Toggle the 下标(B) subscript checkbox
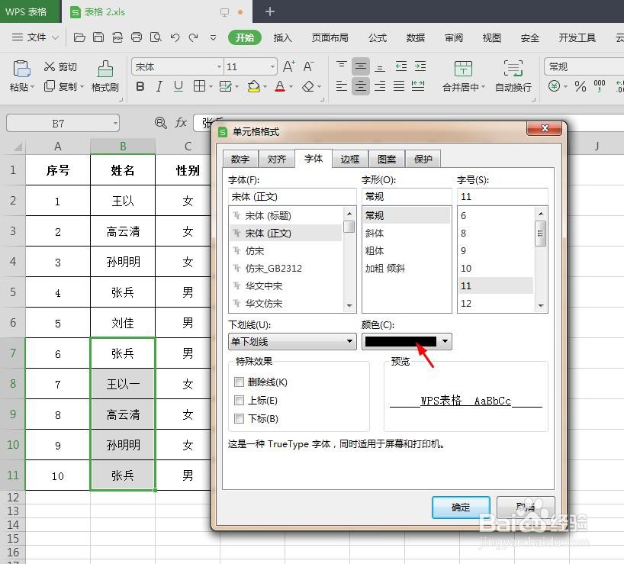The height and width of the screenshot is (564, 624). pyautogui.click(x=240, y=417)
